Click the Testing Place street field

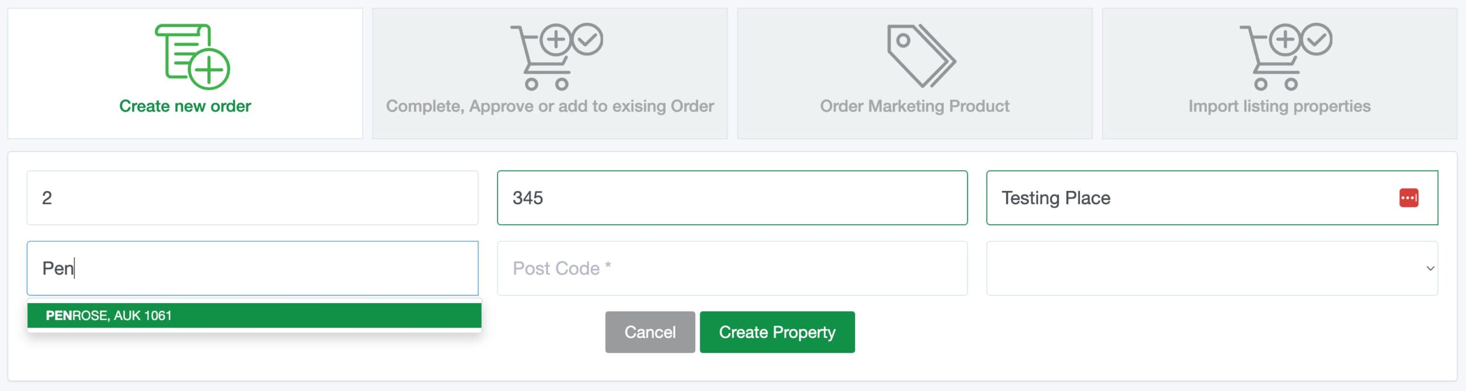point(1212,198)
